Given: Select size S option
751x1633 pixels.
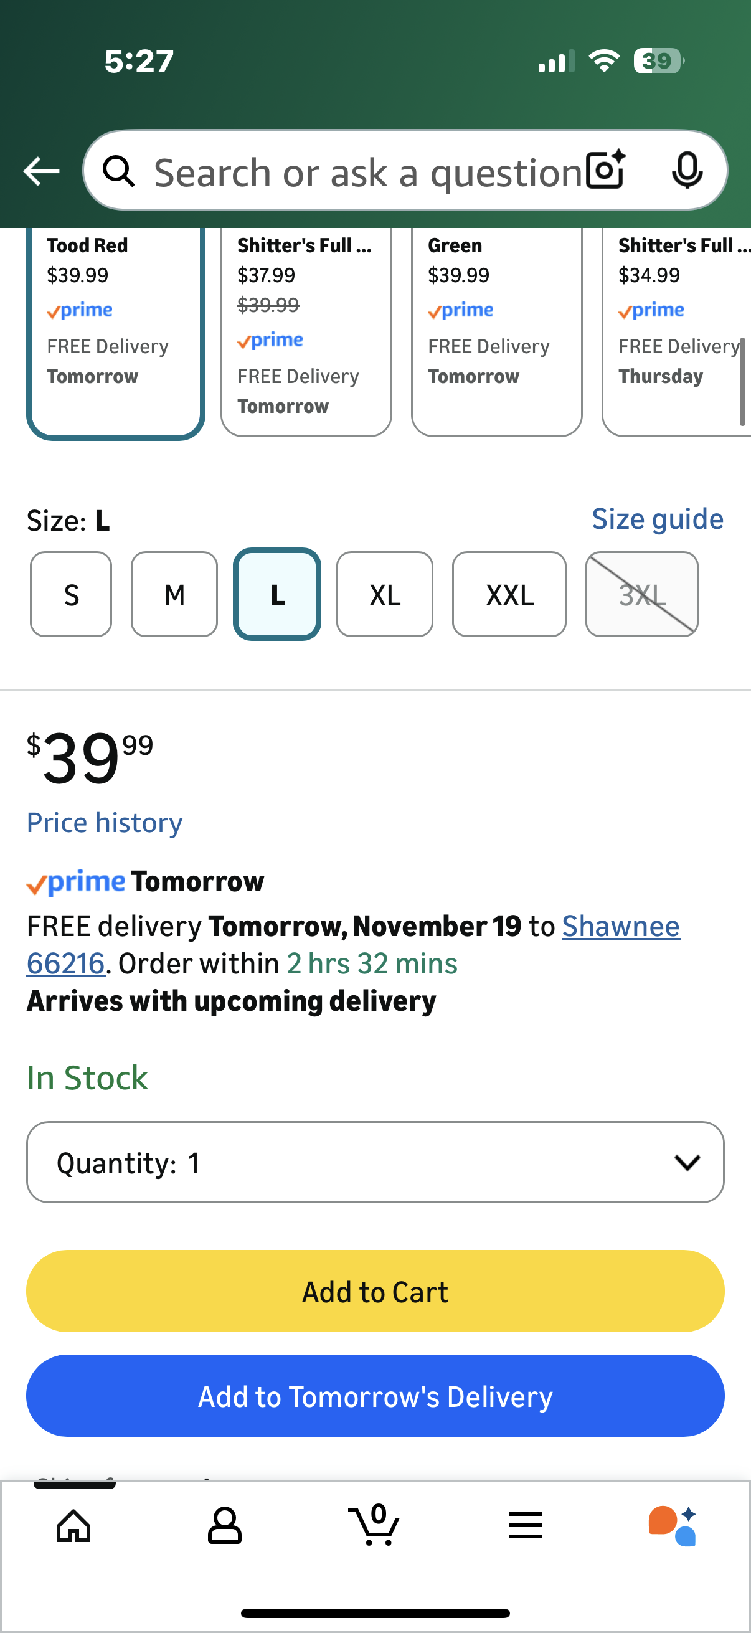Looking at the screenshot, I should click(x=71, y=594).
